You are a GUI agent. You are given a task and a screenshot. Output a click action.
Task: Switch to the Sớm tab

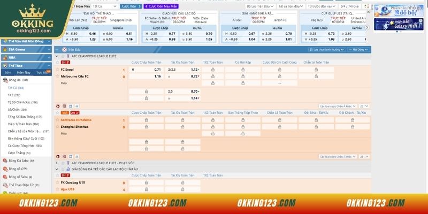pos(7,72)
